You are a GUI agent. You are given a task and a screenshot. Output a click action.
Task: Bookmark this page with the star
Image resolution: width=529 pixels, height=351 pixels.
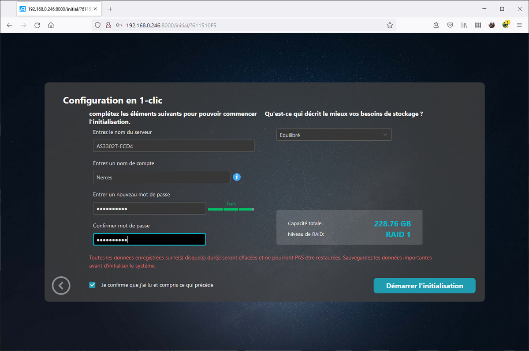pos(390,25)
